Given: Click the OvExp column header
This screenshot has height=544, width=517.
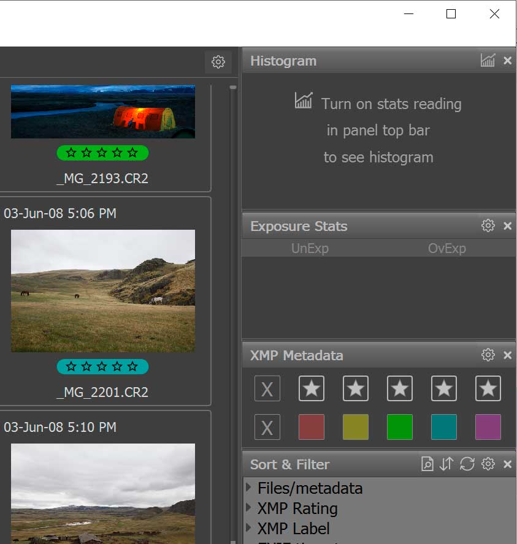Looking at the screenshot, I should tap(446, 248).
